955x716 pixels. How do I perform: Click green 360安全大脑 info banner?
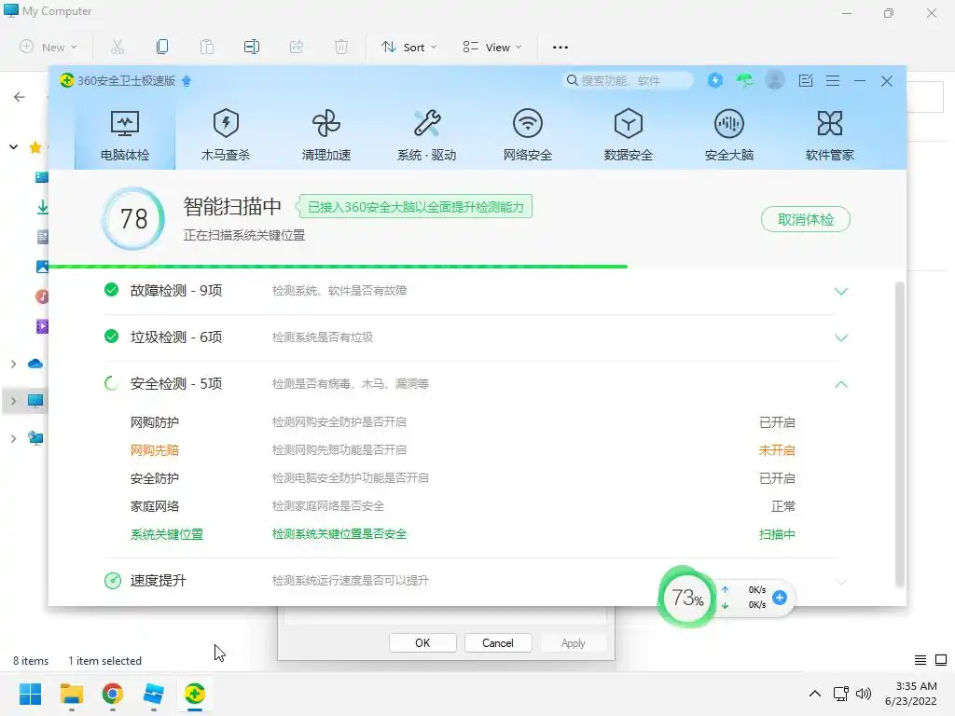(x=415, y=206)
